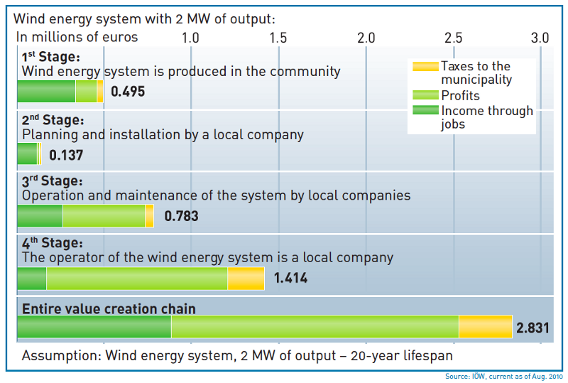Image resolution: width=568 pixels, height=383 pixels.
Task: Click the Entire value creation chain heading
Action: [x=109, y=308]
